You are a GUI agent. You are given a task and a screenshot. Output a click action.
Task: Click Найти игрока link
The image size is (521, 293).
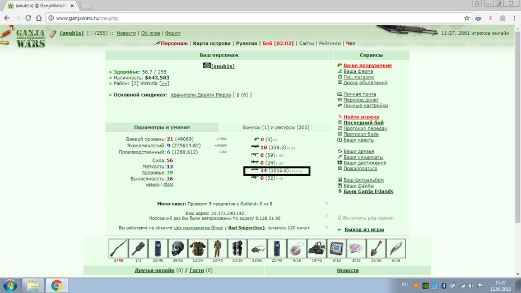click(x=361, y=117)
